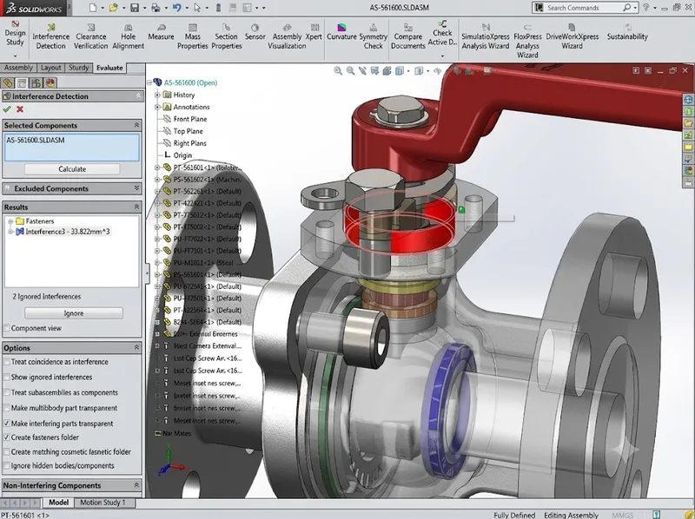
Task: Switch to the Assembly tab
Action: tap(18, 68)
